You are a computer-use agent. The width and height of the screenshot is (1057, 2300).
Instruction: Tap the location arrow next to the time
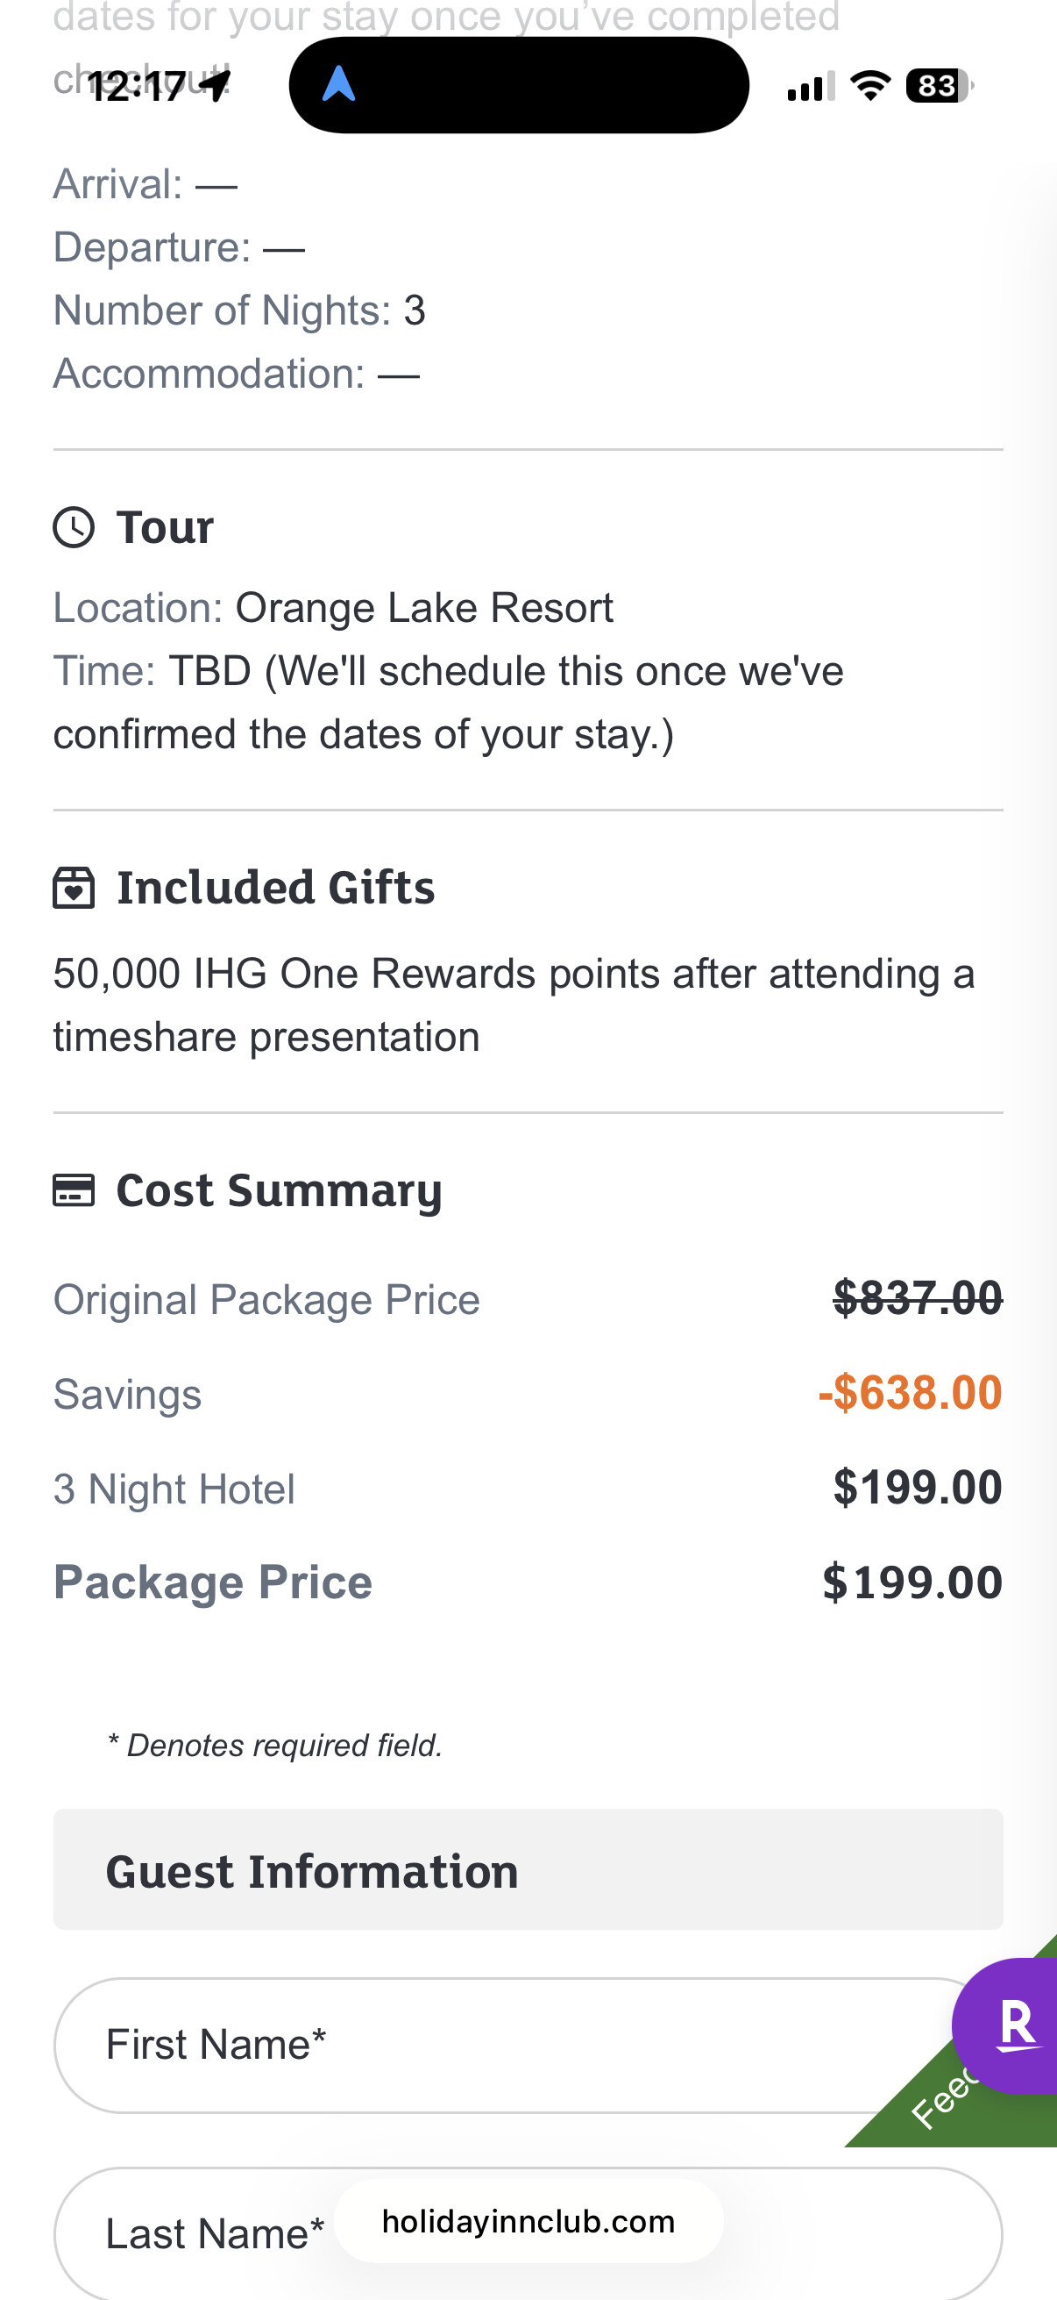pos(215,86)
